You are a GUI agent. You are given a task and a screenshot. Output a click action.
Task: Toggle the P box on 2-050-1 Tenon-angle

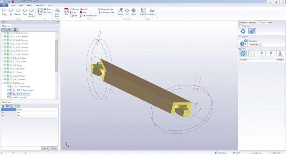coord(11,90)
